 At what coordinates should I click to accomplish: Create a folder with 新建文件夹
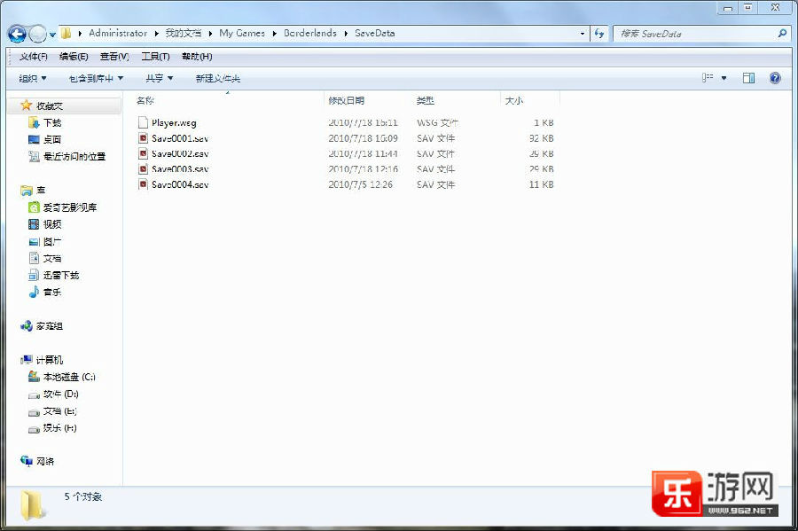tap(218, 78)
